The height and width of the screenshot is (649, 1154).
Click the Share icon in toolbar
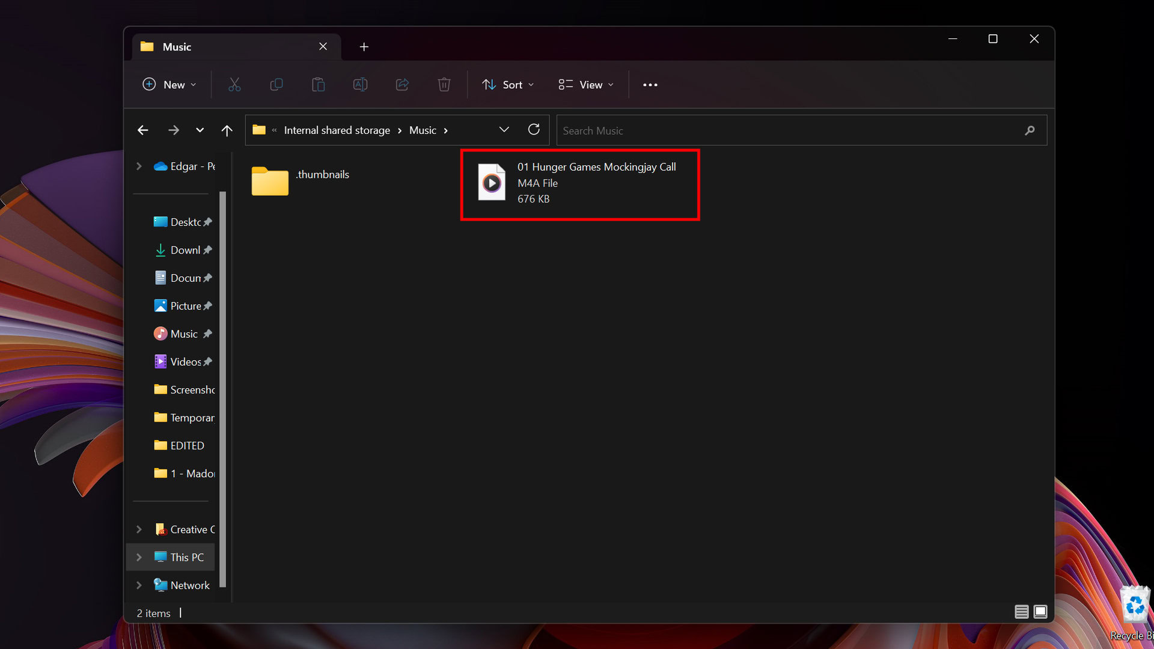pyautogui.click(x=402, y=85)
